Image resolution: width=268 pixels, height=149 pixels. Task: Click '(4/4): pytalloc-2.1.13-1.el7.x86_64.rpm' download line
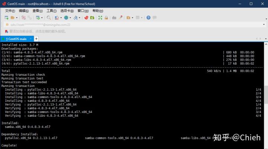(x=35, y=64)
